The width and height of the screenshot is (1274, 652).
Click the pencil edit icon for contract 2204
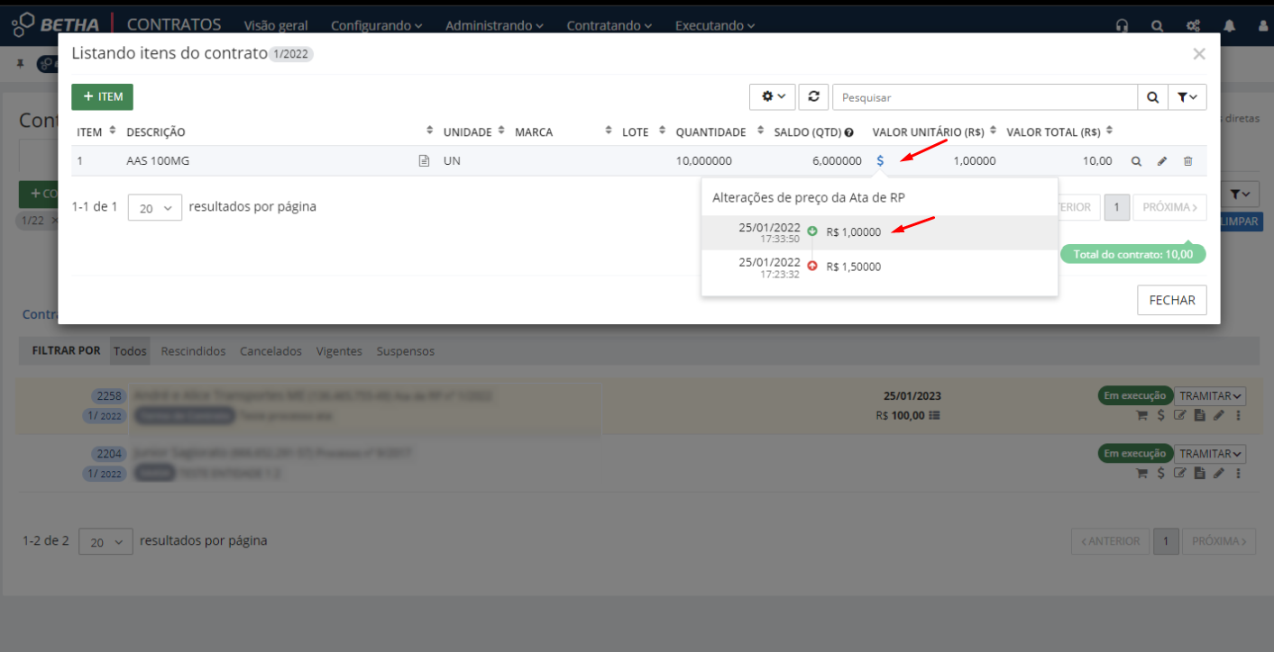pos(1219,473)
